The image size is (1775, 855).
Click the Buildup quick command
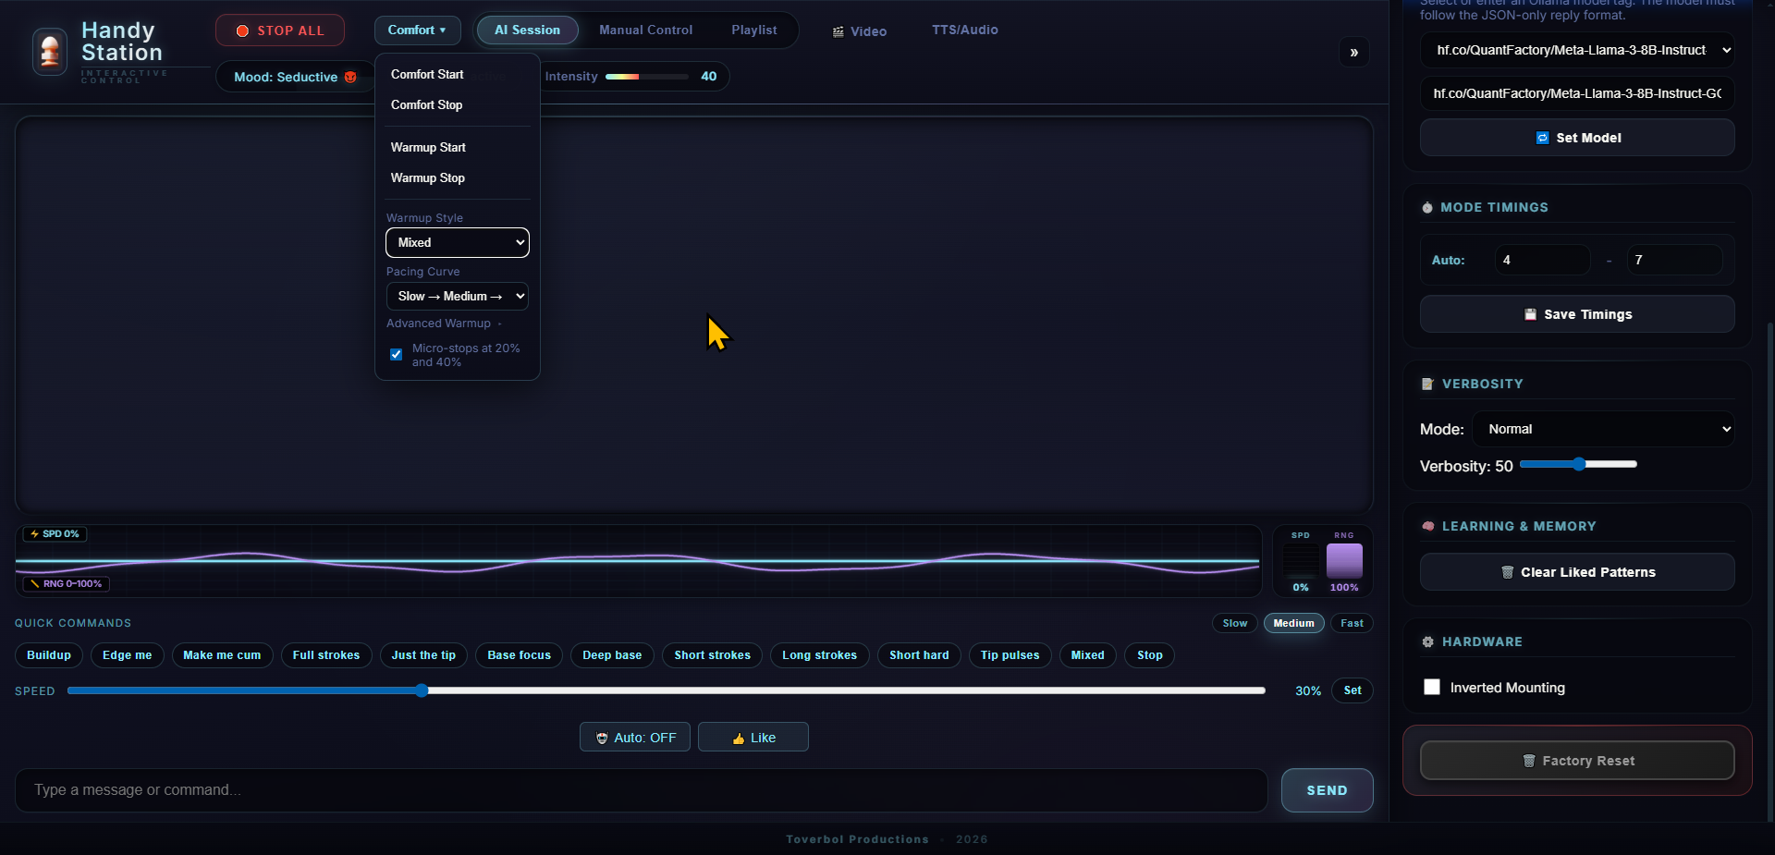(x=49, y=655)
